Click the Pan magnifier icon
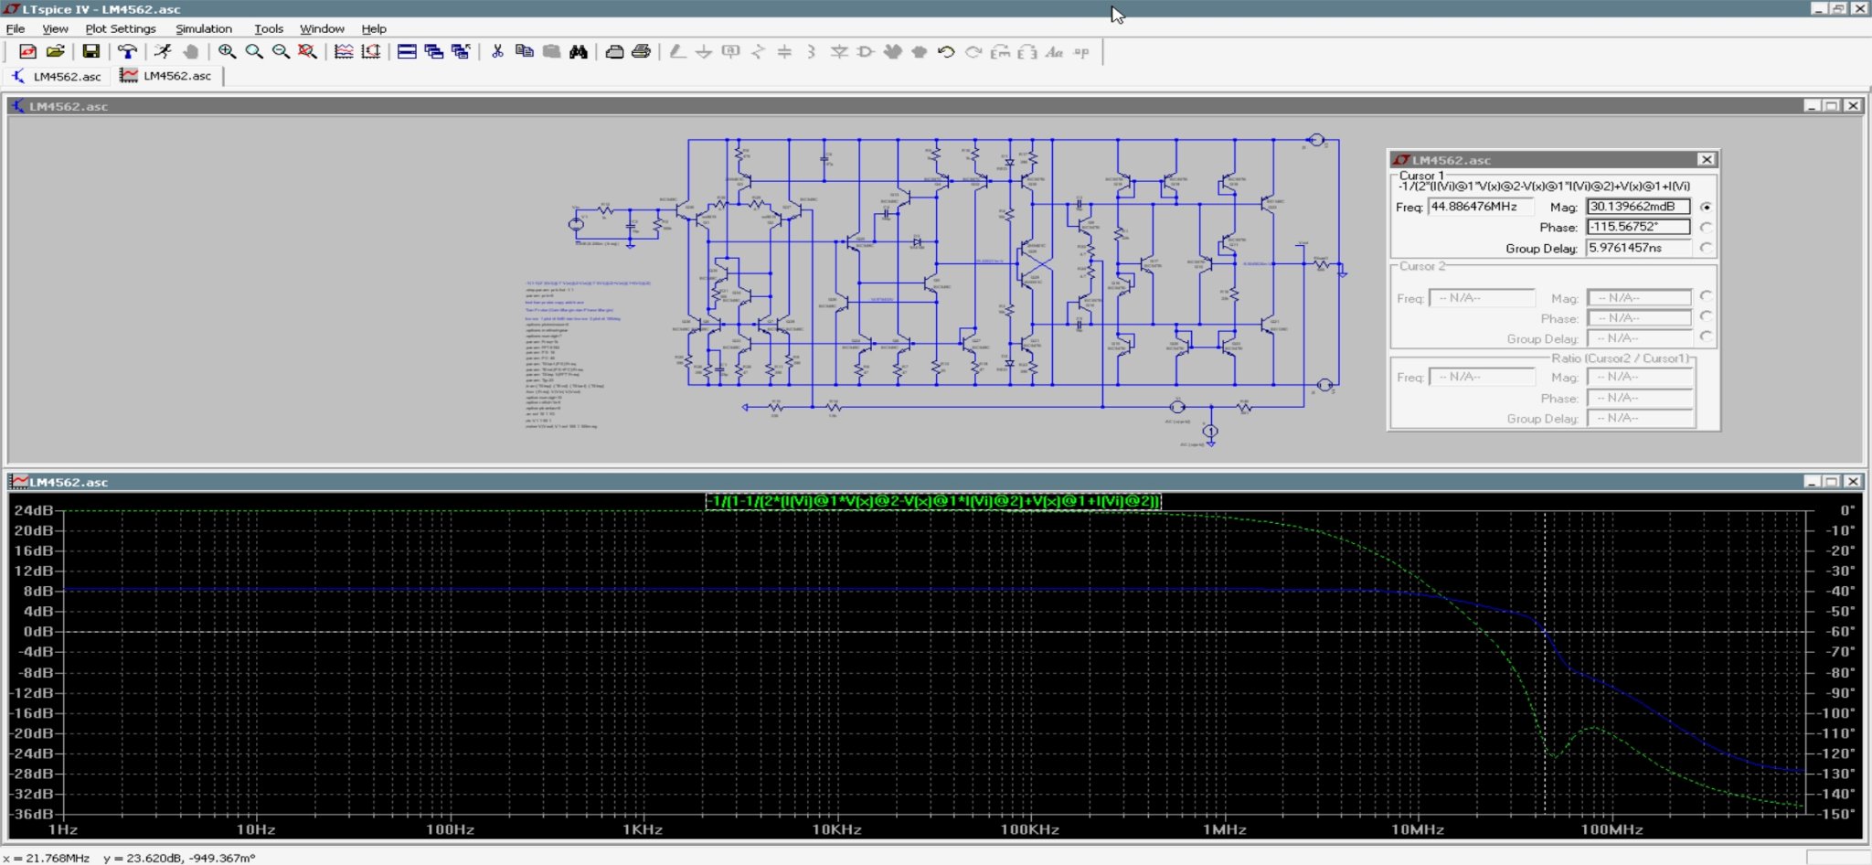Screen dimensions: 1872x865 (254, 51)
